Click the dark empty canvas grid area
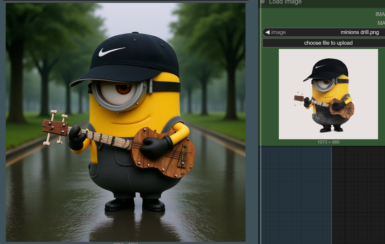 tap(359, 196)
